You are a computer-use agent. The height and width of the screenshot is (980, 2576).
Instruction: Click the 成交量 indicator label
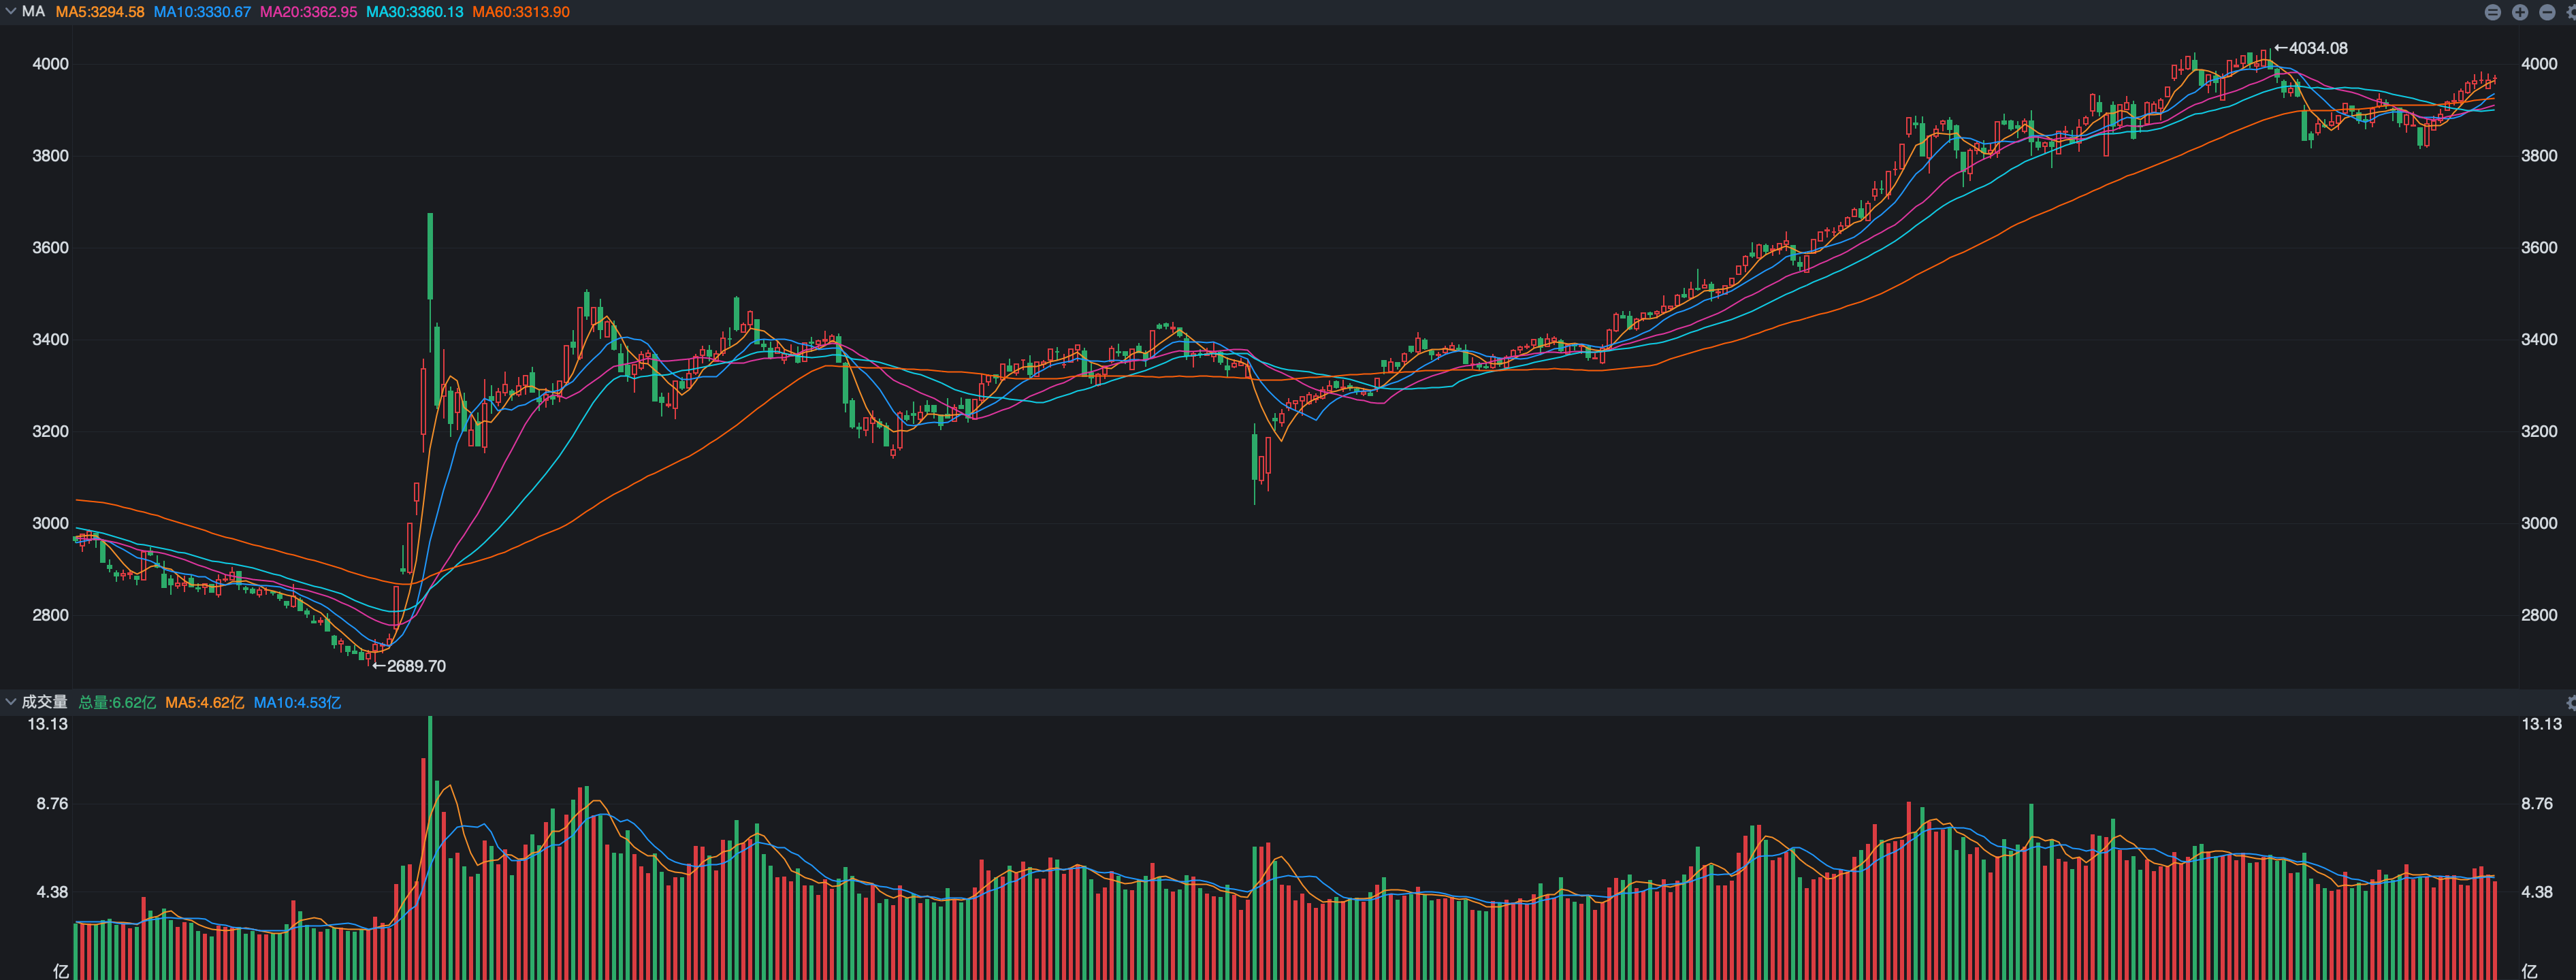click(44, 702)
